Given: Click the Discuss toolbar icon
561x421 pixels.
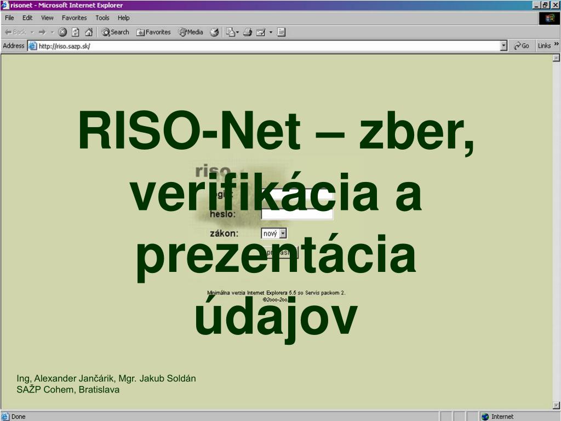Looking at the screenshot, I should pyautogui.click(x=281, y=32).
